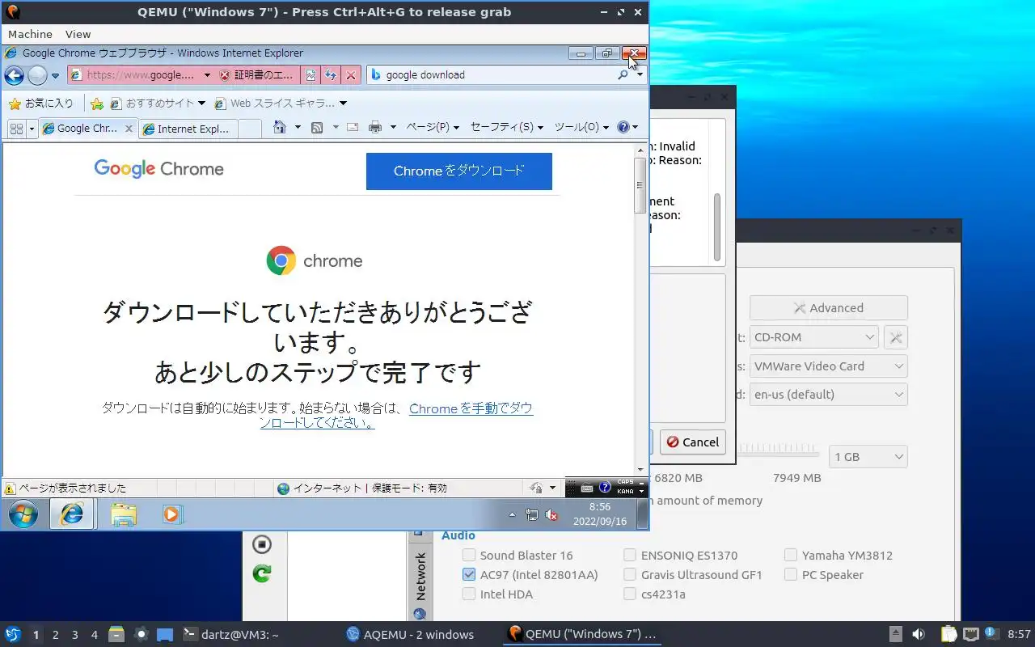Switch to the Internet Expl... tab
1035x647 pixels.
pyautogui.click(x=188, y=129)
